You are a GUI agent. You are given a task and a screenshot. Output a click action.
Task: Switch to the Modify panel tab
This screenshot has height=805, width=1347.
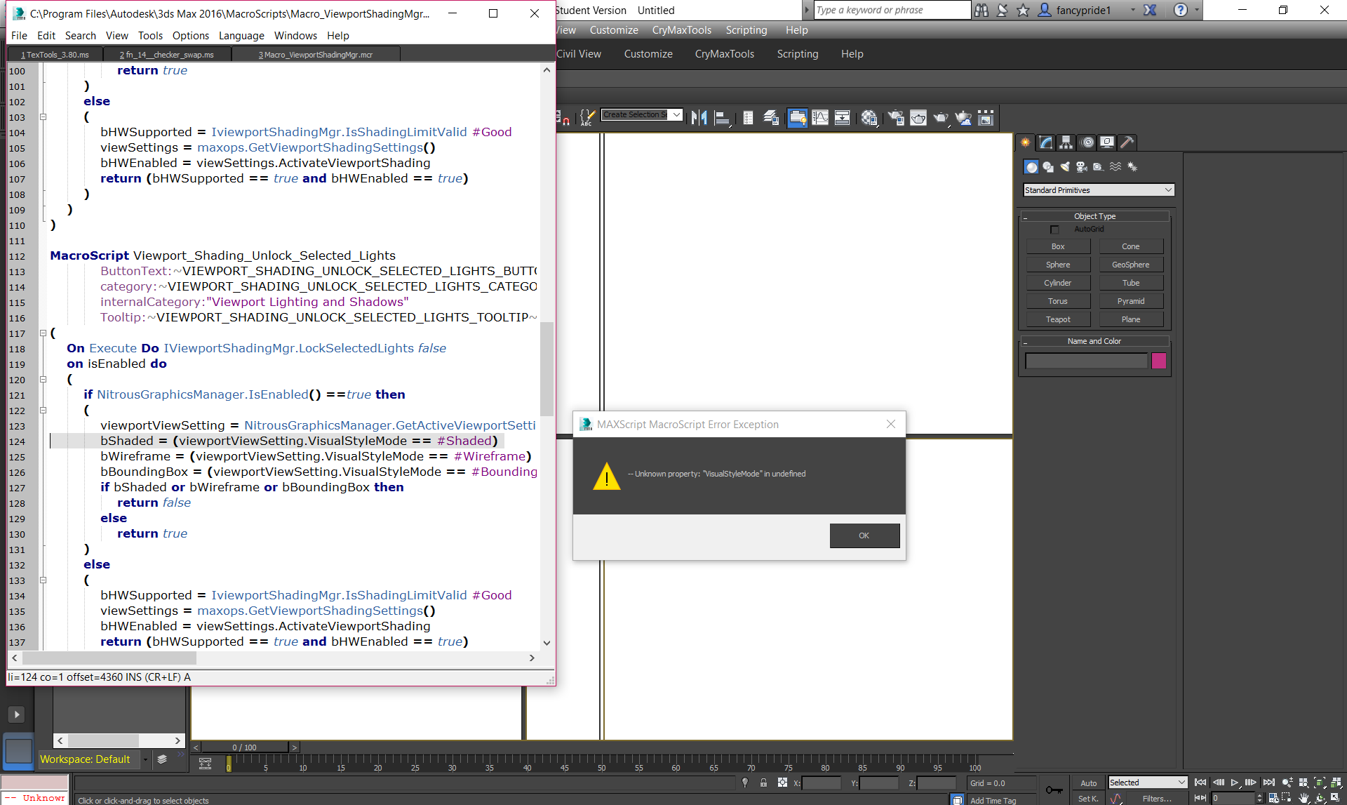point(1046,142)
